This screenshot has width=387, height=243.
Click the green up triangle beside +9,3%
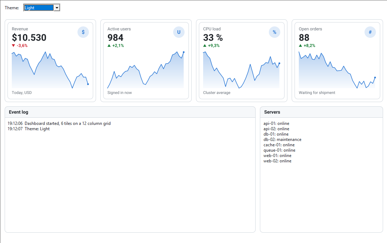pos(205,45)
